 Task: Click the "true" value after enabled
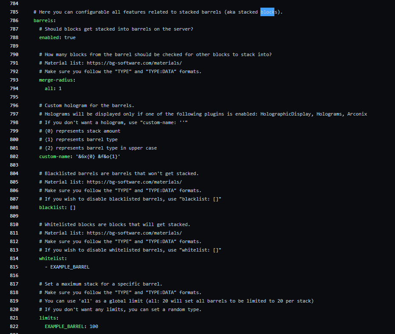pyautogui.click(x=70, y=37)
